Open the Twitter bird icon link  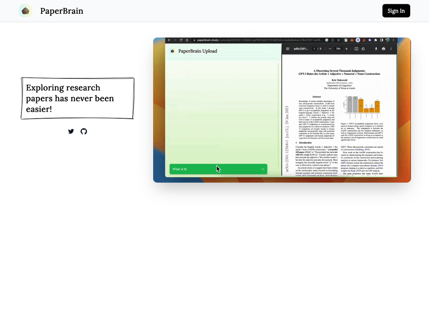click(71, 131)
